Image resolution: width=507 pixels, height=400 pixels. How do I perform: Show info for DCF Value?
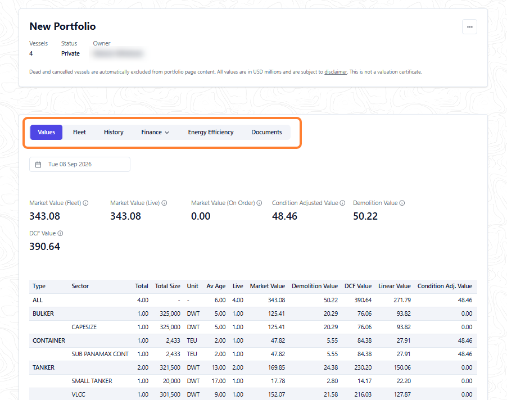[60, 233]
